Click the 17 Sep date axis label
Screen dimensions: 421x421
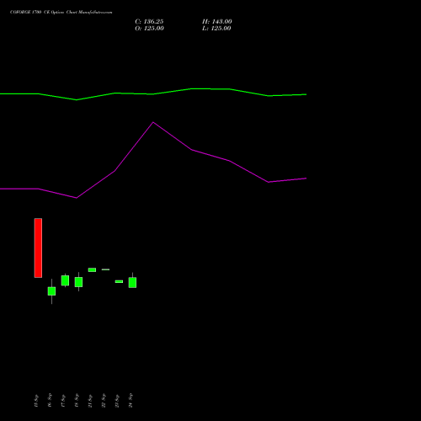tap(63, 401)
